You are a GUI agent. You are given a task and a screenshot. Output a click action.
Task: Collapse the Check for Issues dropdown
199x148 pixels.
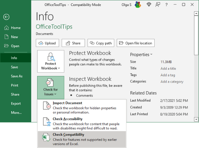[x=50, y=87]
